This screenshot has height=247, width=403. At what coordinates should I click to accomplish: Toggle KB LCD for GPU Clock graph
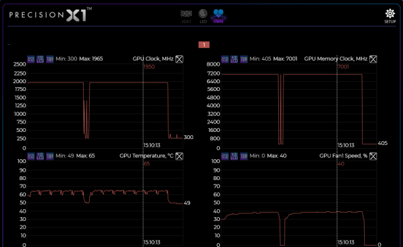tap(40, 59)
